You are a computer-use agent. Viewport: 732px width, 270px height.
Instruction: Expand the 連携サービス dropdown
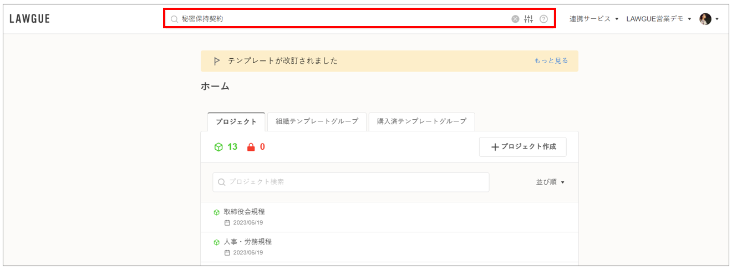(593, 19)
